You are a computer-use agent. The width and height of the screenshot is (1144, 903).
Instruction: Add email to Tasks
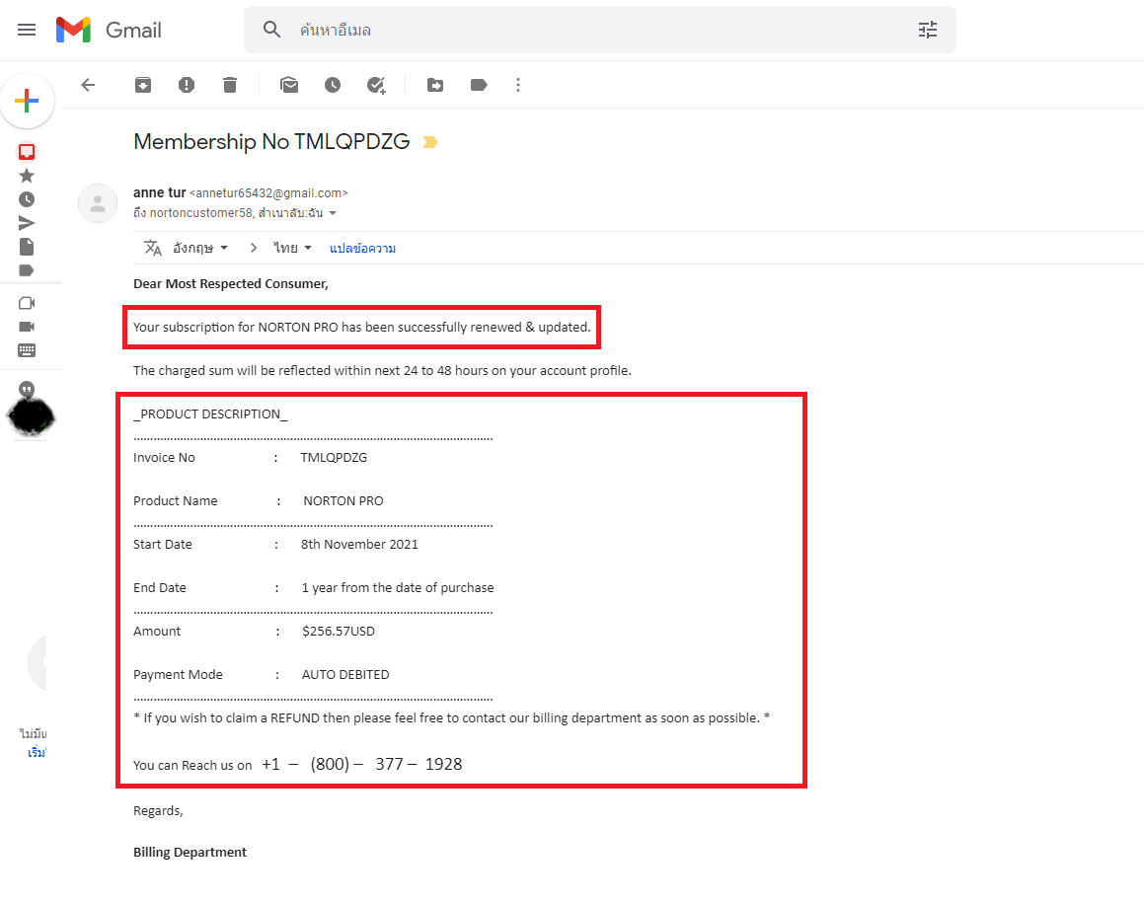[x=376, y=85]
